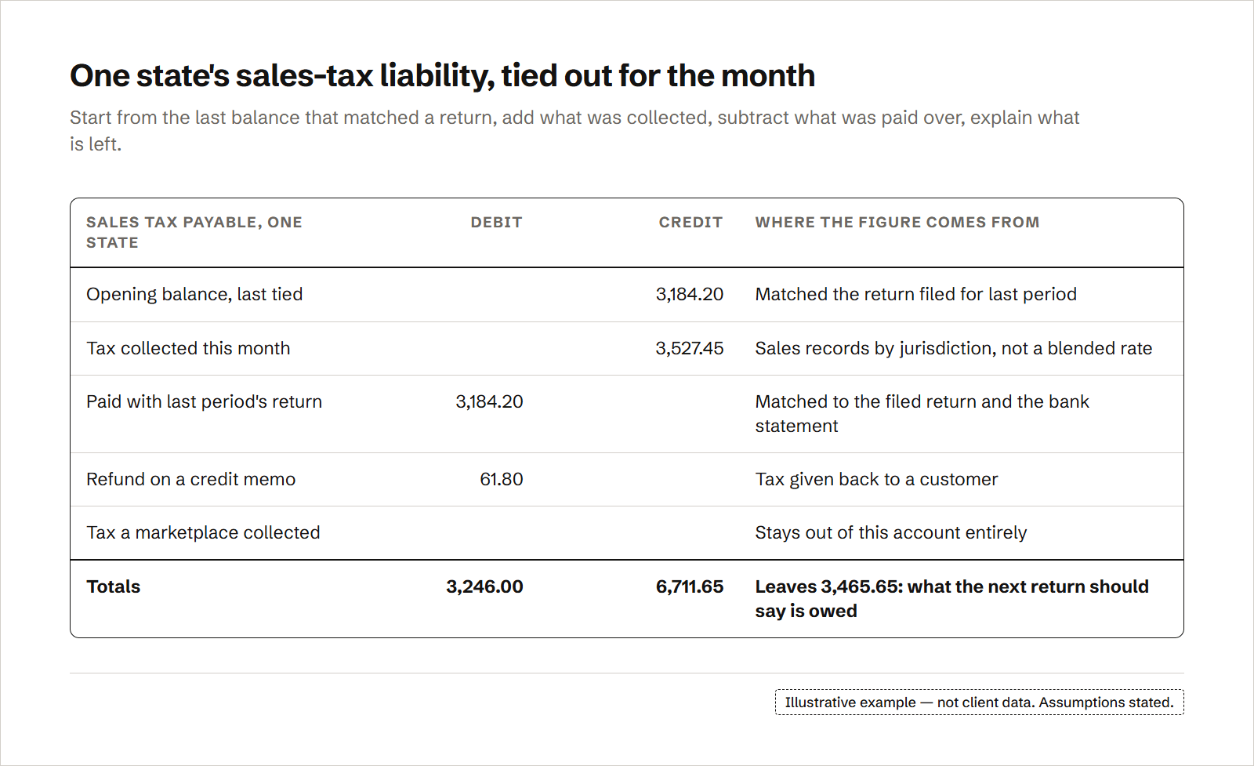Select the opening balance credit 3,184.20
1254x766 pixels.
point(690,294)
